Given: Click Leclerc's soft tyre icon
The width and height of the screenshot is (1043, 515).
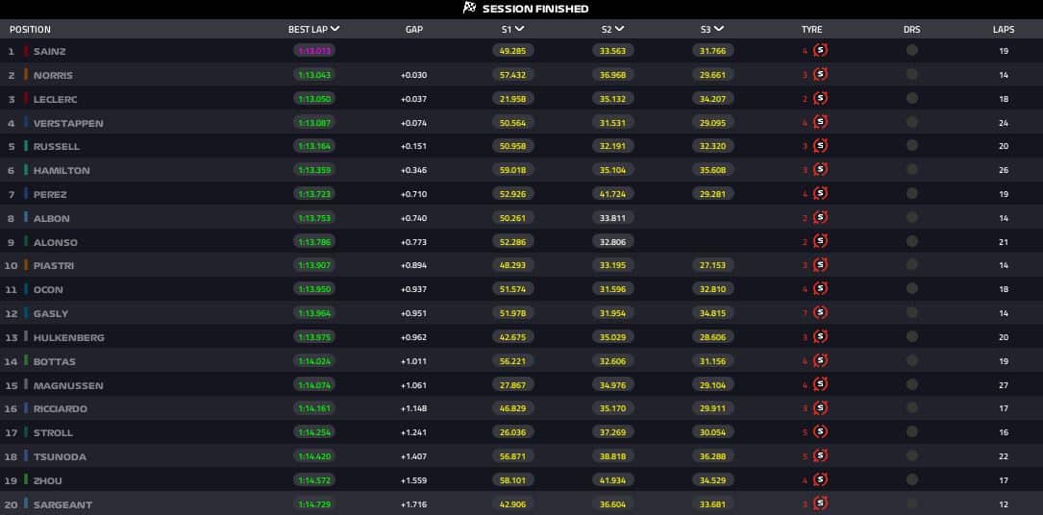Looking at the screenshot, I should (x=820, y=98).
